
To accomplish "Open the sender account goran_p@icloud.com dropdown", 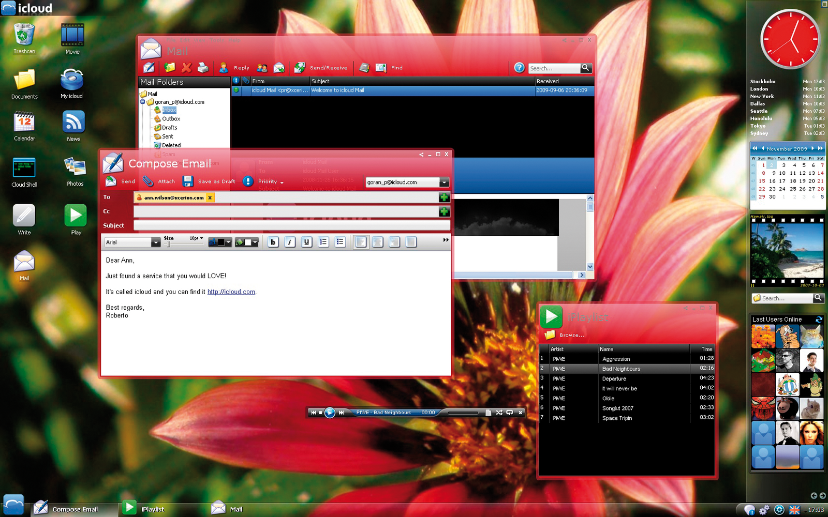I will [x=443, y=182].
